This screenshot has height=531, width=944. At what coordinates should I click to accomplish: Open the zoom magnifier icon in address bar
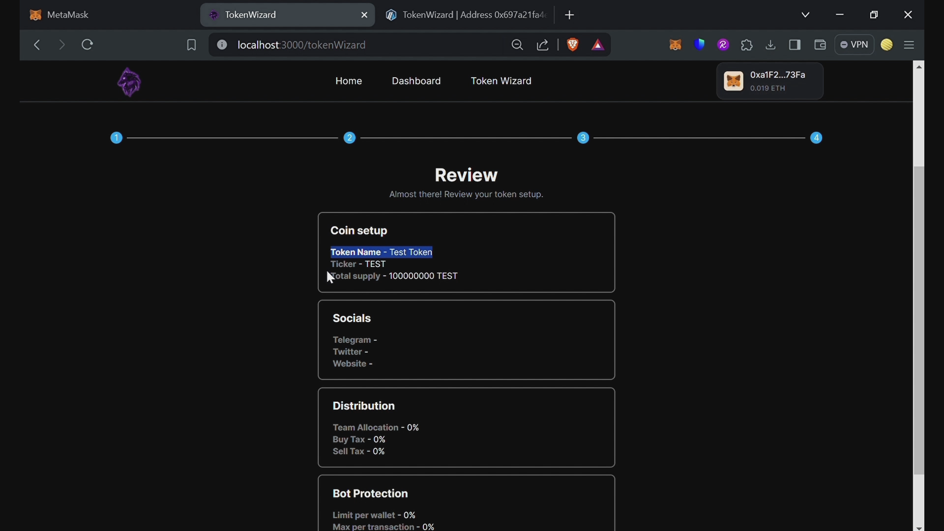[517, 45]
